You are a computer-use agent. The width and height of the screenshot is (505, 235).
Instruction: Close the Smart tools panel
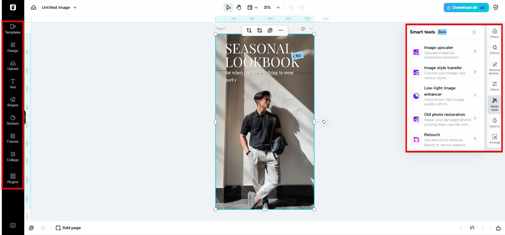[x=474, y=32]
